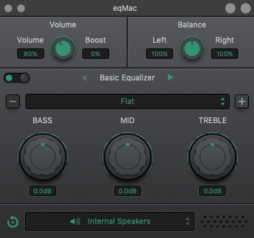
Task: Click the TREBLE label
Action: pyautogui.click(x=213, y=121)
